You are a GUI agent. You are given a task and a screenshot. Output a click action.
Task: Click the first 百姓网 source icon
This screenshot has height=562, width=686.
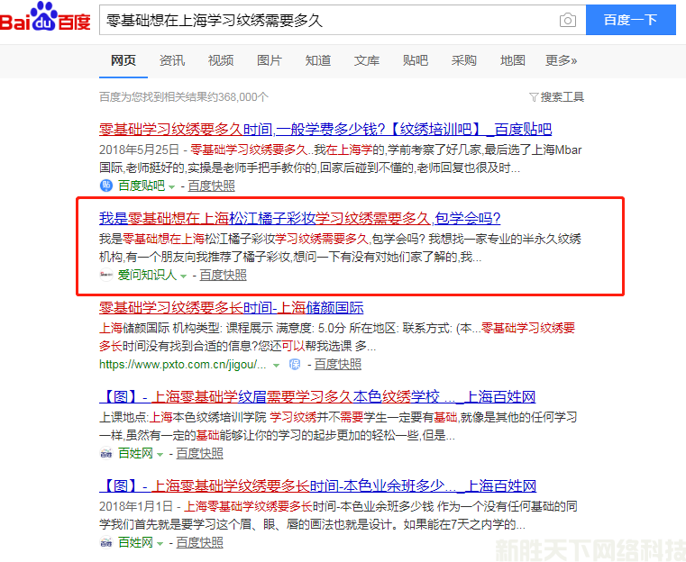pyautogui.click(x=106, y=454)
